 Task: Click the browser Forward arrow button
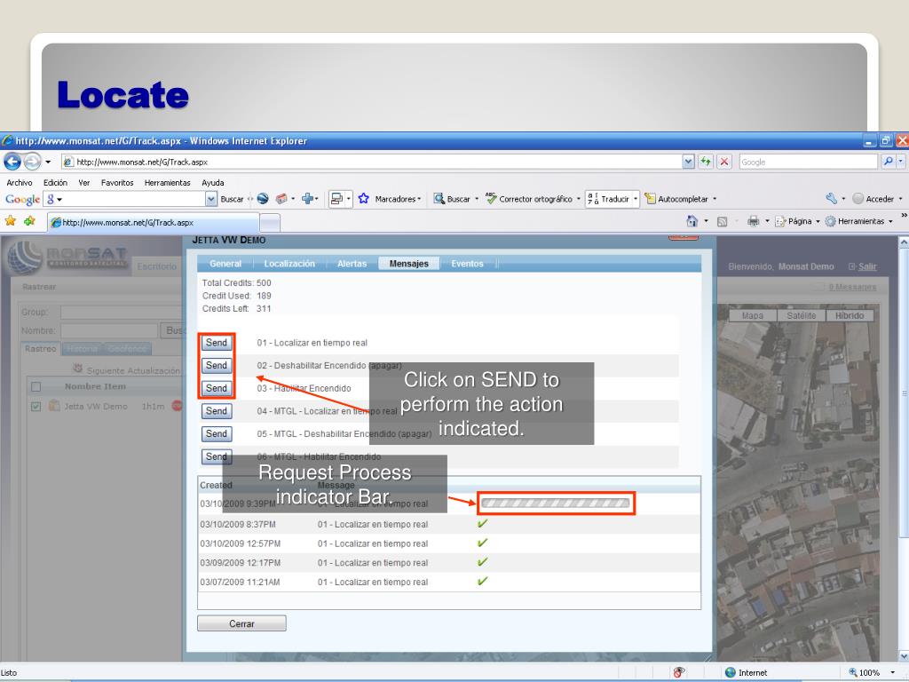[33, 162]
